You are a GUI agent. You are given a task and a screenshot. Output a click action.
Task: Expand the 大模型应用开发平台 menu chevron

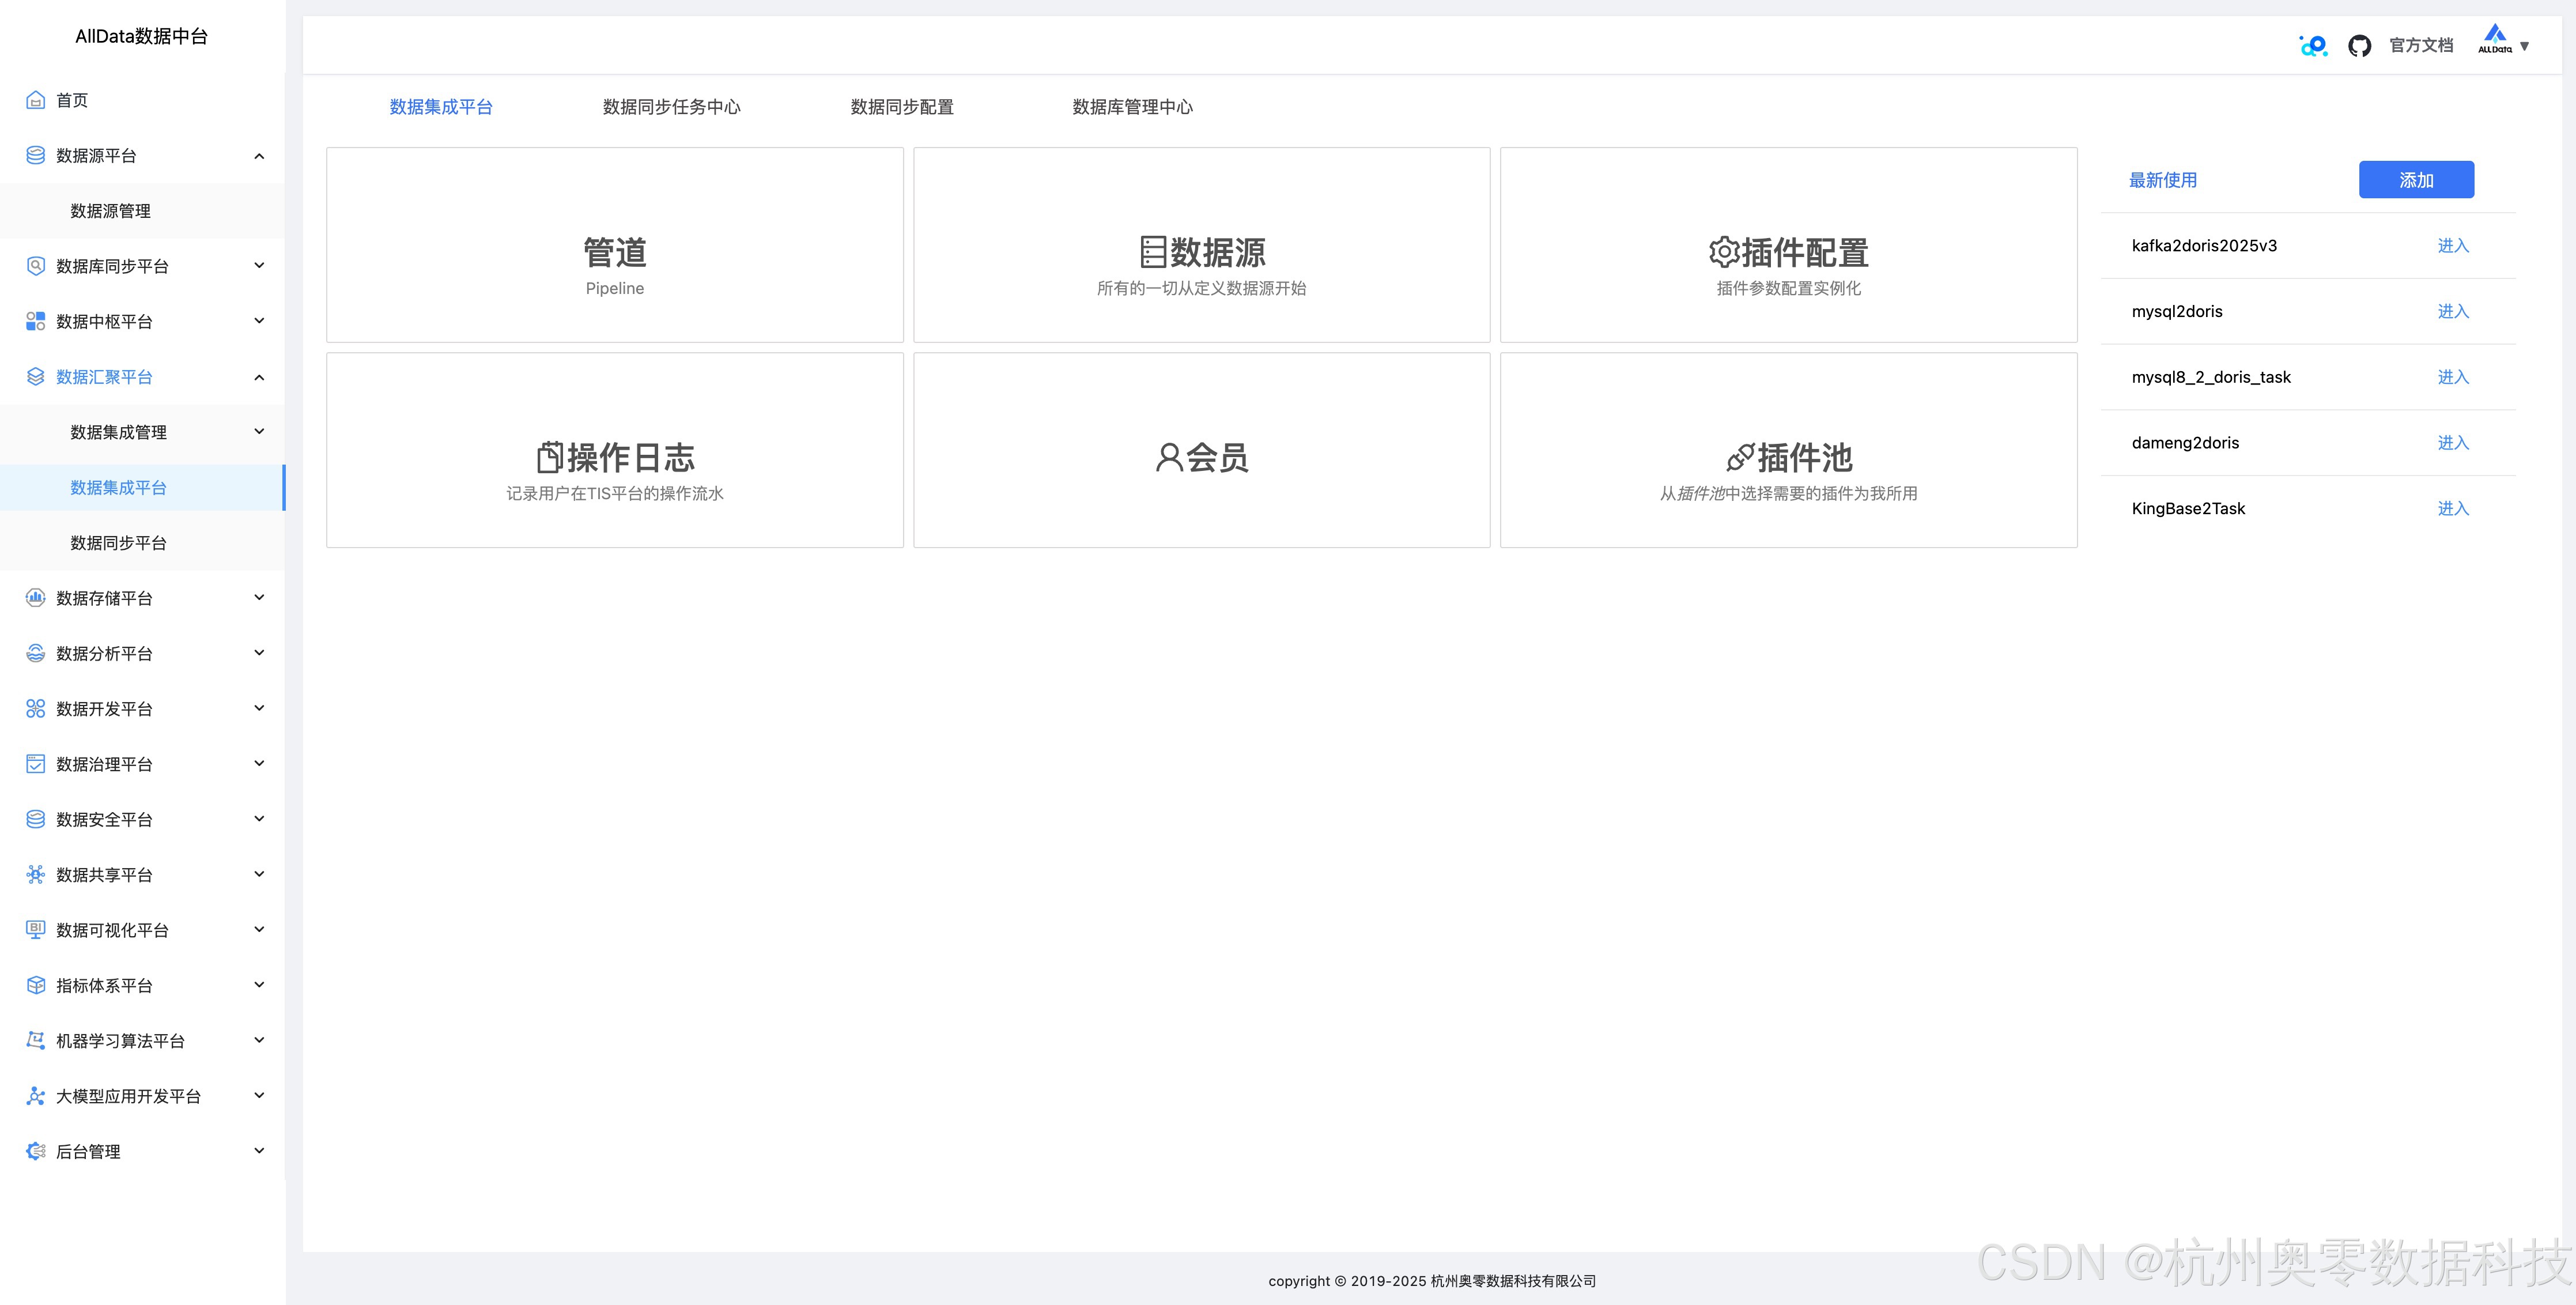point(259,1096)
